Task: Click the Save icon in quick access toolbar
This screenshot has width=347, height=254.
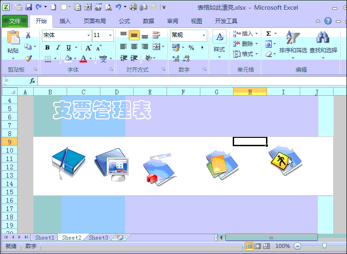Action: point(29,7)
